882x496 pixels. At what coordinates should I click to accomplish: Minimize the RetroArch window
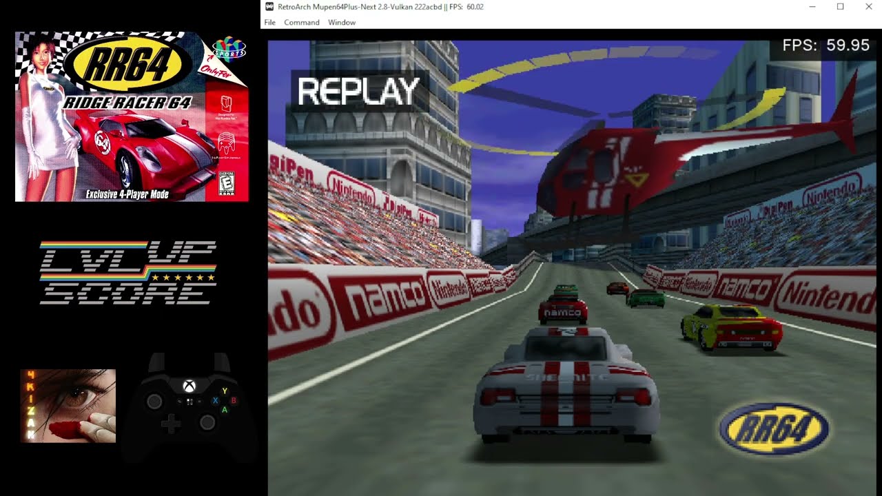(812, 7)
